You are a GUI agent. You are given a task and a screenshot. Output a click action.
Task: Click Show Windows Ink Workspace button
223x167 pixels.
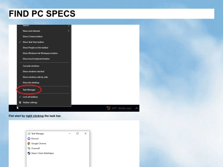click(44, 53)
